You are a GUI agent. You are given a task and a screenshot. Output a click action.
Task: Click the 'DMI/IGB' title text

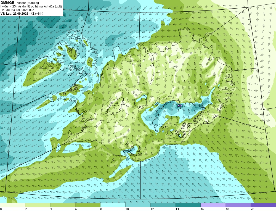click(x=7, y=3)
